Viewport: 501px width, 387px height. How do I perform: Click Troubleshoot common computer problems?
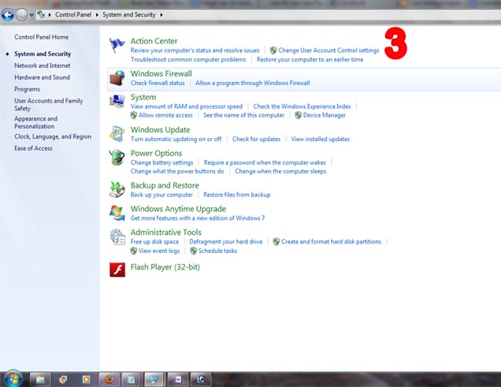(188, 59)
